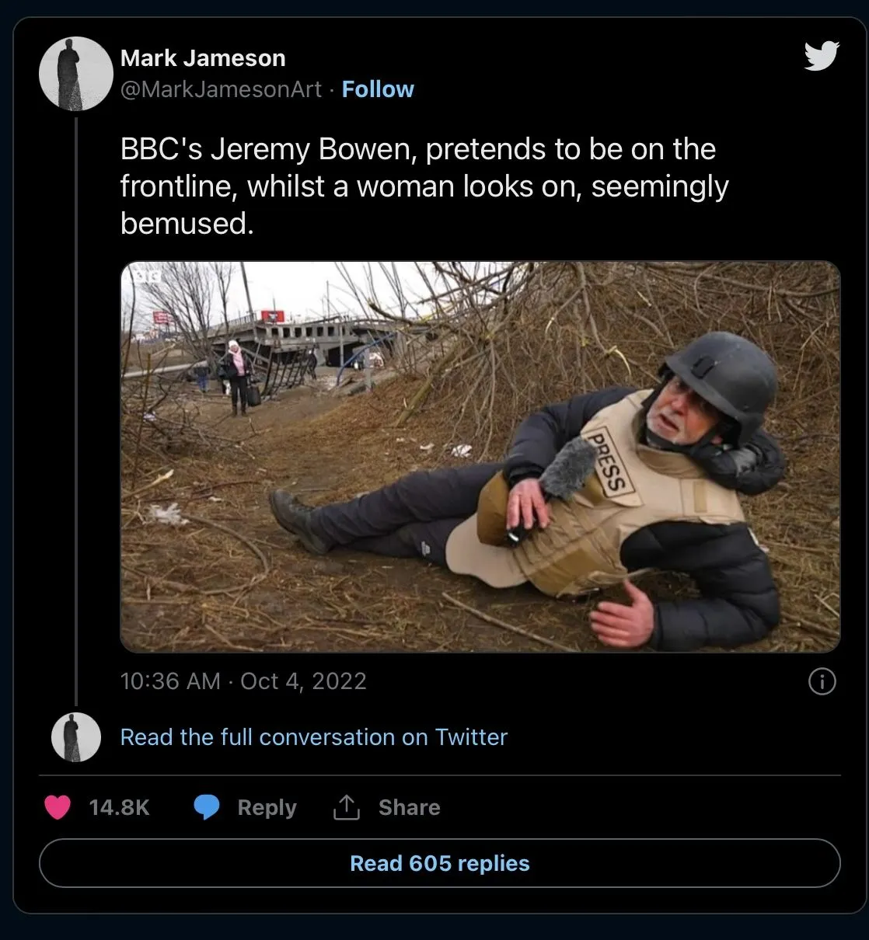
Task: Click the BBC watermark in the photo
Action: tap(145, 275)
